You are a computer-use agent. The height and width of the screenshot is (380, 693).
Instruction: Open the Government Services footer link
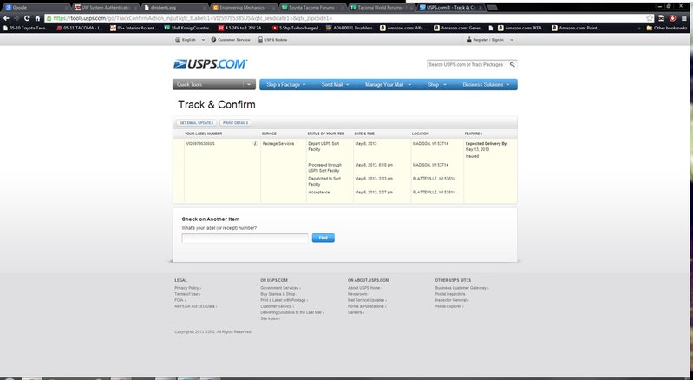[x=280, y=288]
